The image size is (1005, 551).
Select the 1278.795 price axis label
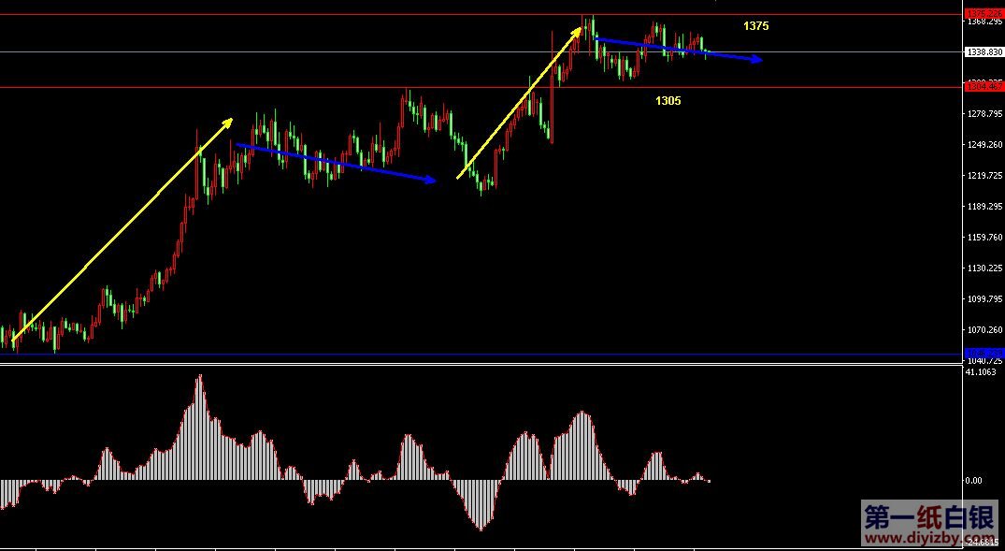click(984, 114)
